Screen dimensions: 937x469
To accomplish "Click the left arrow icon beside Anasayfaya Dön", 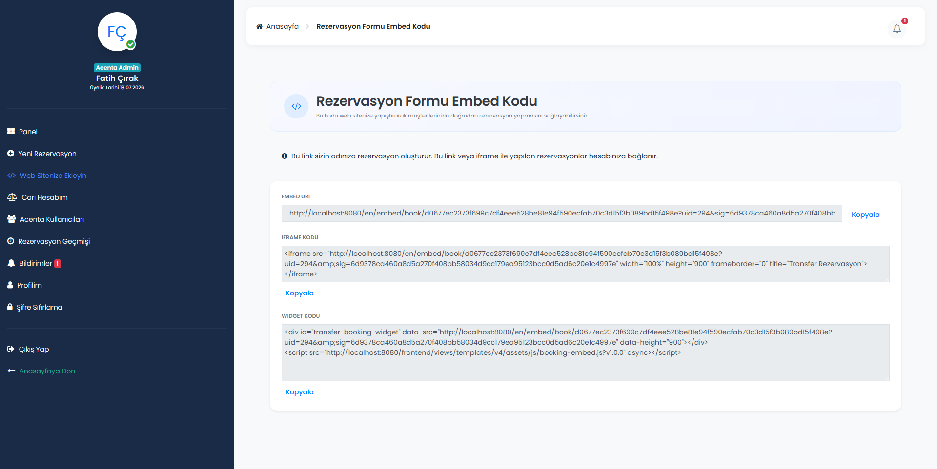I will pyautogui.click(x=11, y=371).
